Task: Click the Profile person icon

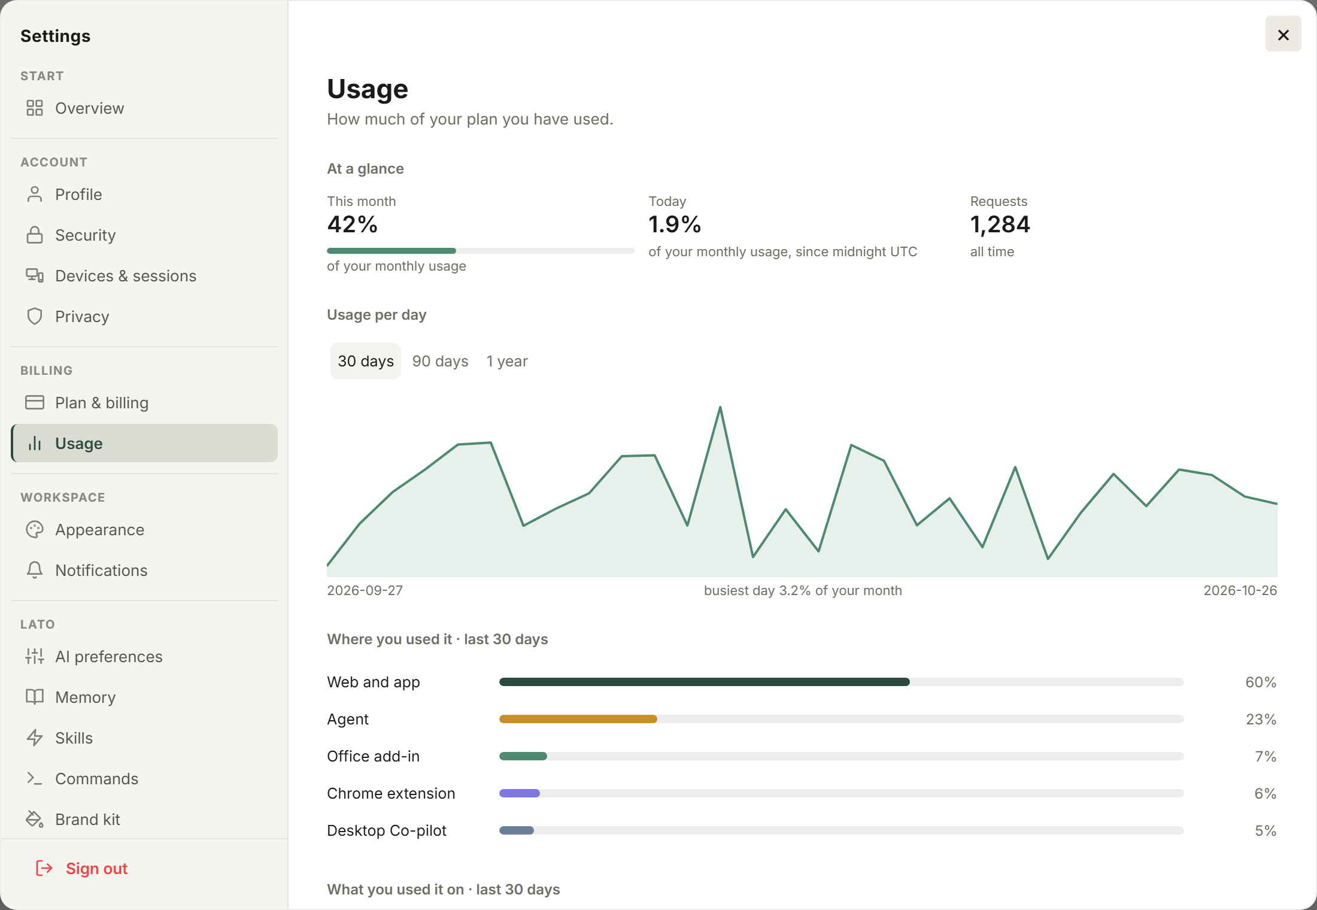Action: (35, 195)
